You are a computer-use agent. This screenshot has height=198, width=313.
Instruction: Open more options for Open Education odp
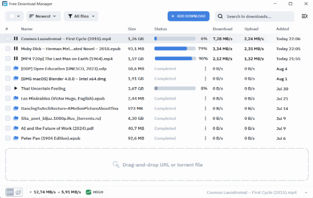point(205,69)
